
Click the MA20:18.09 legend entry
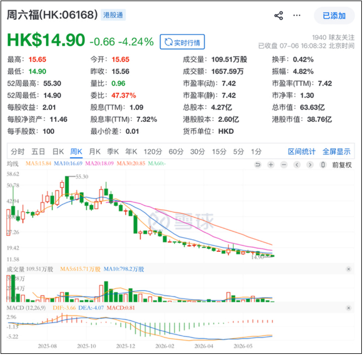[99, 163]
